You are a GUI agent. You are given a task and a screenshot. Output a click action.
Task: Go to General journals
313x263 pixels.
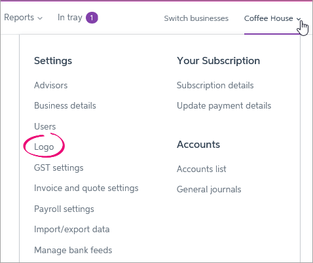click(209, 190)
